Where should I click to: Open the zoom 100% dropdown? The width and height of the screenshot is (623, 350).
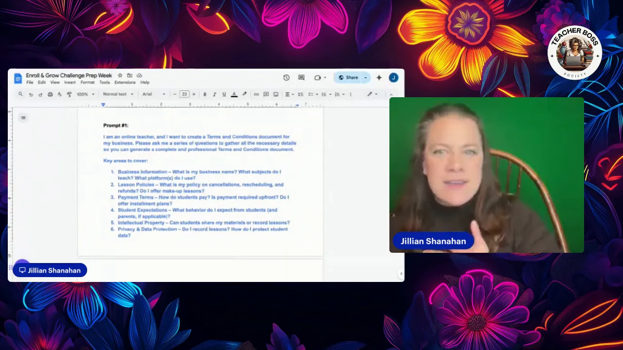(x=86, y=94)
